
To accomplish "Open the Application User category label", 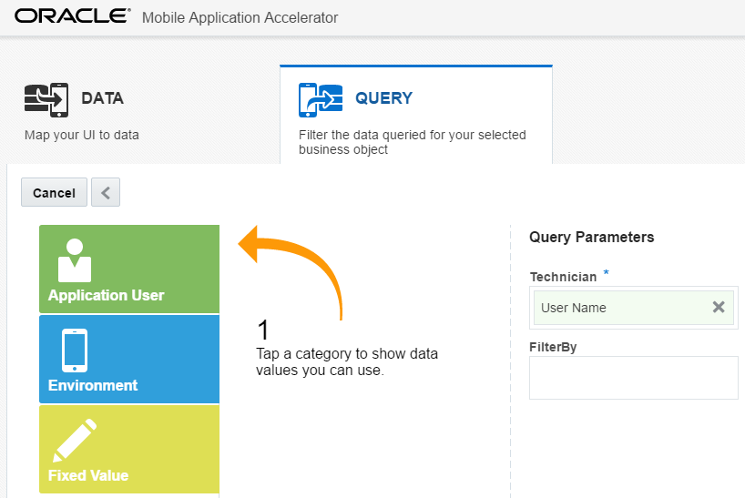I will pos(107,295).
